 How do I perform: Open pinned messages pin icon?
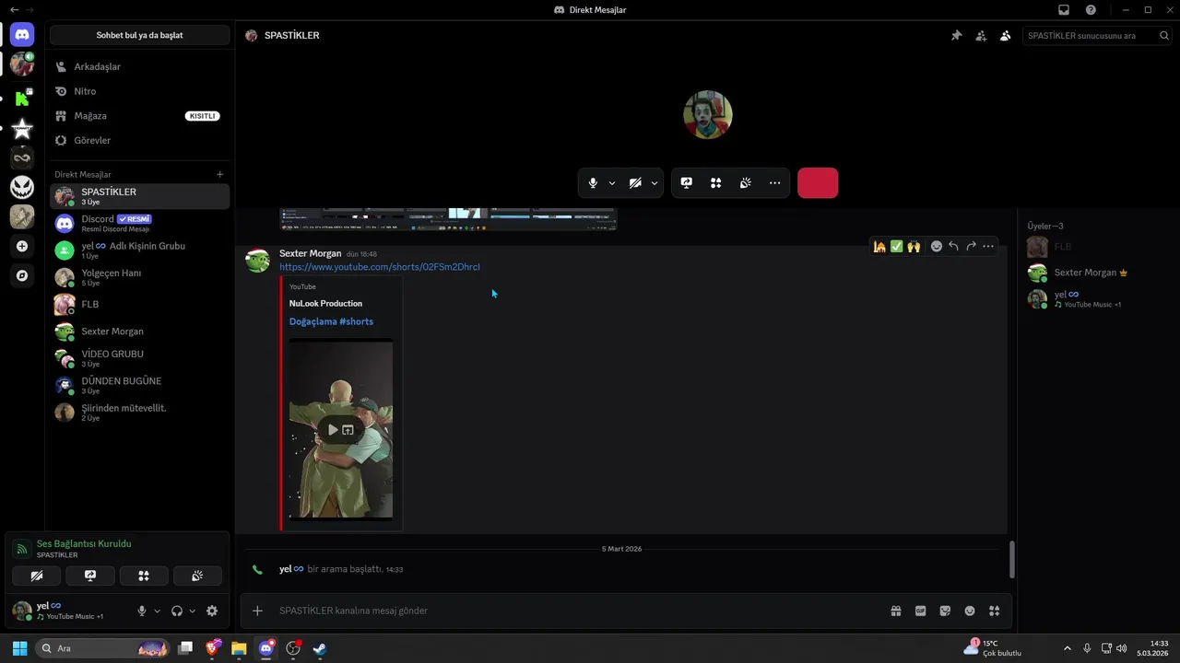point(956,36)
